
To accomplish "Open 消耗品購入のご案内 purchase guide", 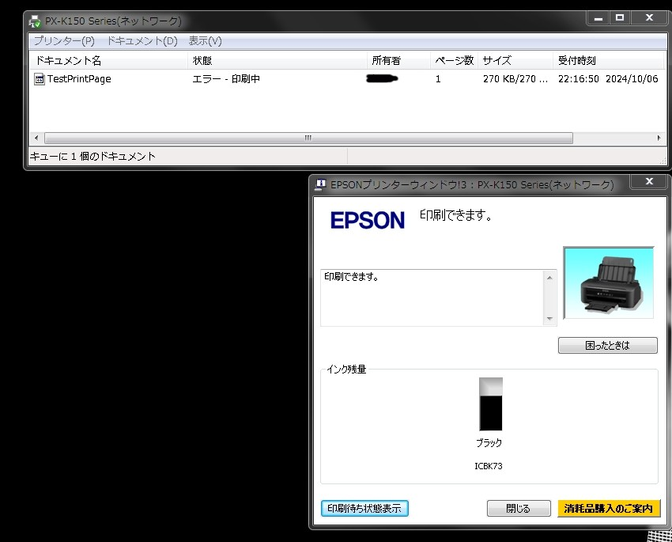I will click(x=609, y=509).
